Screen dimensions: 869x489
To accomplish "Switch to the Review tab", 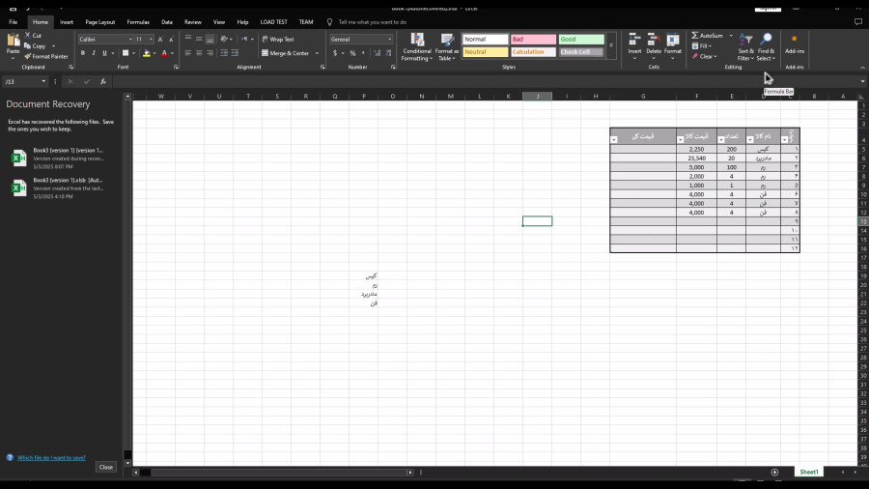I will [193, 22].
